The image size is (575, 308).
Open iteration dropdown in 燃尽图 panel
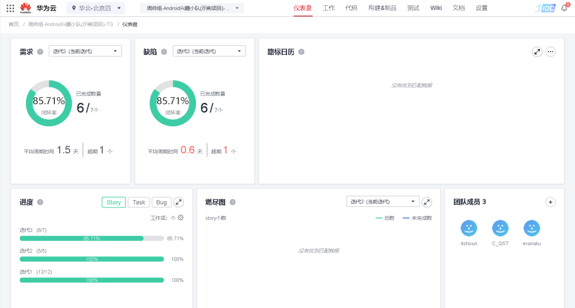383,202
